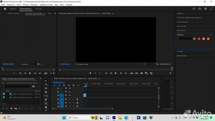Open the Клип menu
This screenshot has height=121, width=215.
(19, 4)
